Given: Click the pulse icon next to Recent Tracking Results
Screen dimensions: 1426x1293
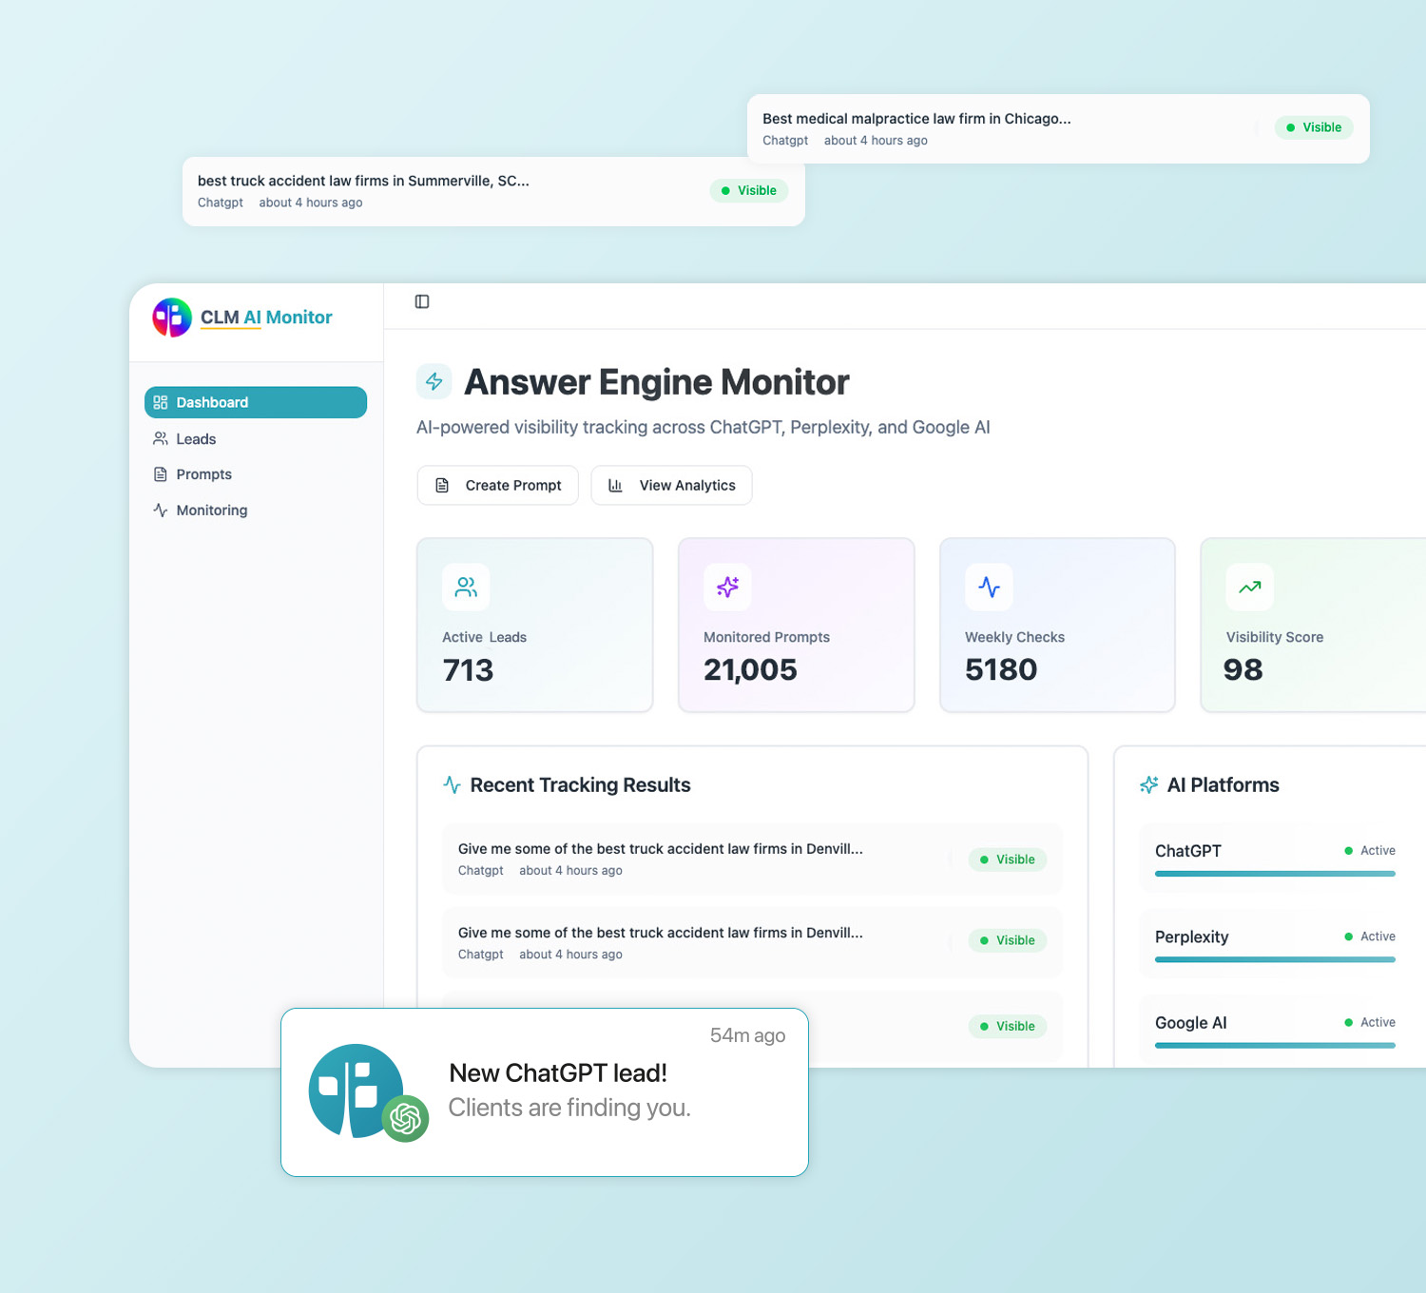Looking at the screenshot, I should tap(453, 785).
